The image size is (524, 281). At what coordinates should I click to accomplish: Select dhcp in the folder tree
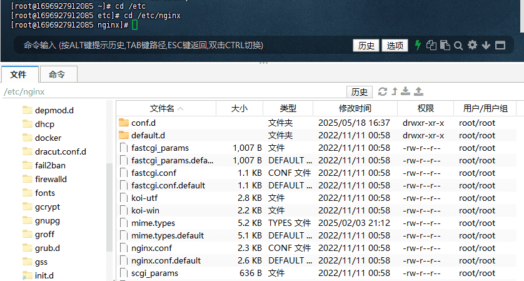pos(44,124)
